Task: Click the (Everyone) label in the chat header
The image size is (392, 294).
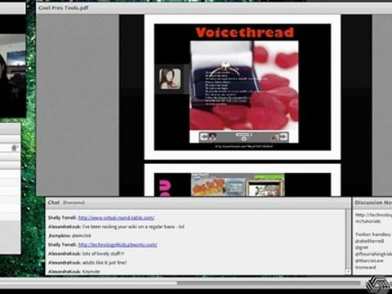Action: [73, 203]
